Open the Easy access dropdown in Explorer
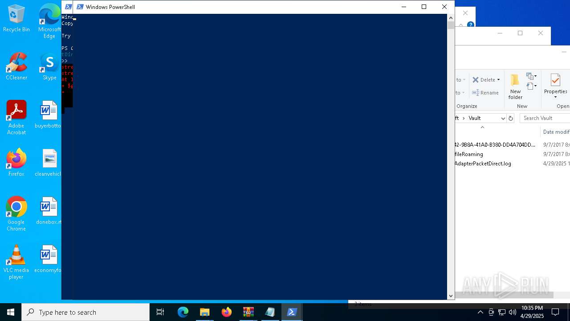Viewport: 570px width, 321px height. tap(531, 86)
